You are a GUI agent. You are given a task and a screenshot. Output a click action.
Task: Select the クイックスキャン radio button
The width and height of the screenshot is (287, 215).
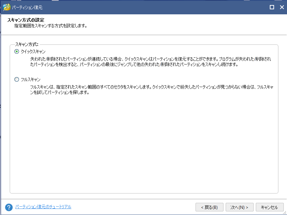(x=17, y=52)
